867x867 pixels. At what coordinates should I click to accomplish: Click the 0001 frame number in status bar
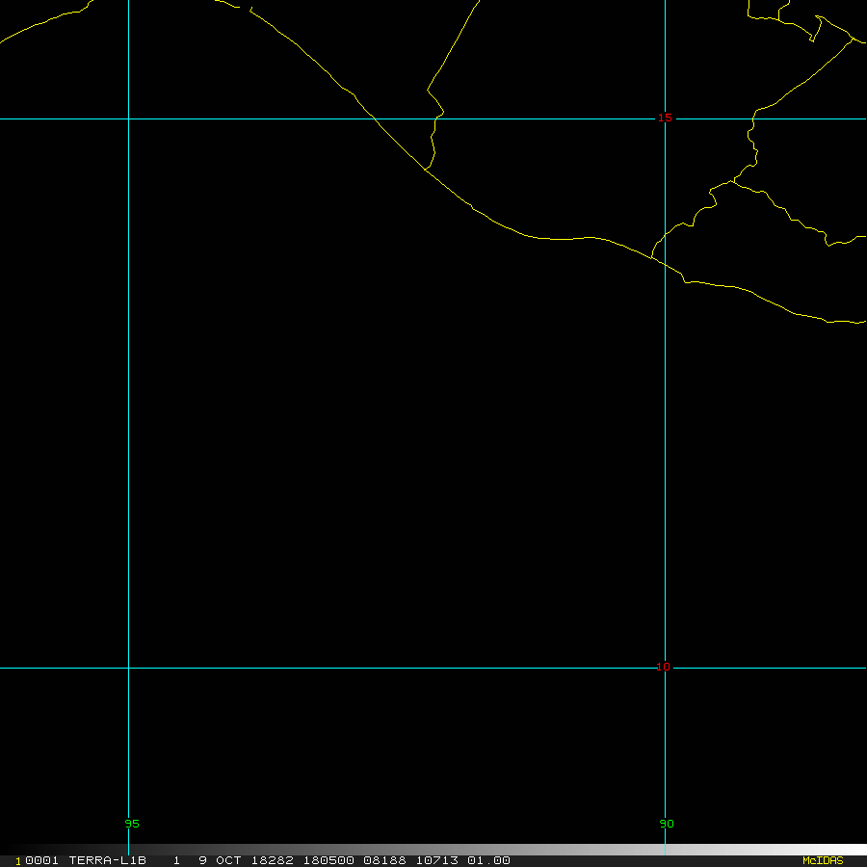point(42,860)
